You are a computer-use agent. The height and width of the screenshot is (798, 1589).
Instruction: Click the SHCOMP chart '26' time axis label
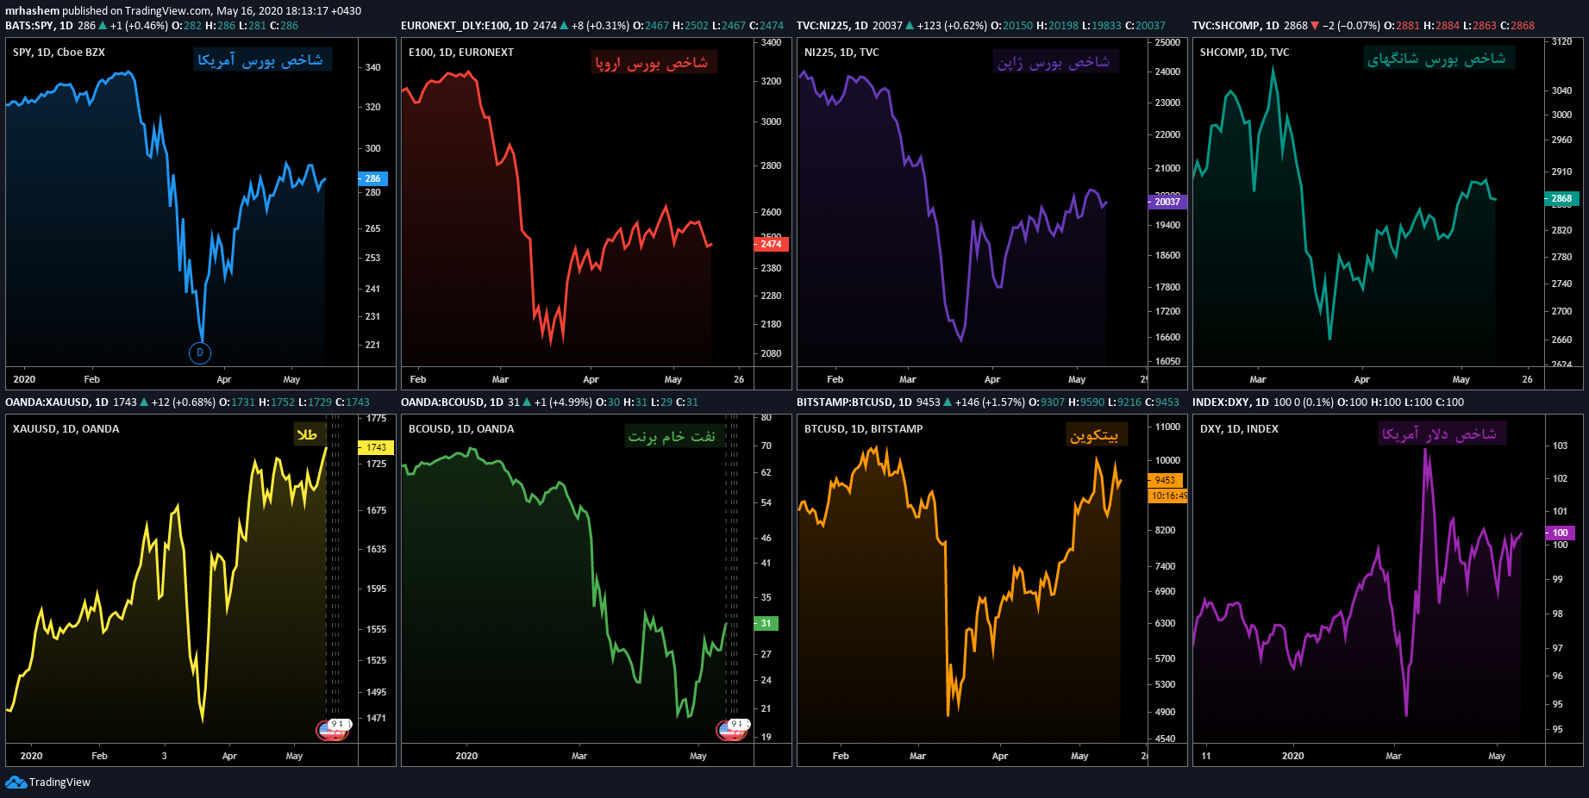1528,379
